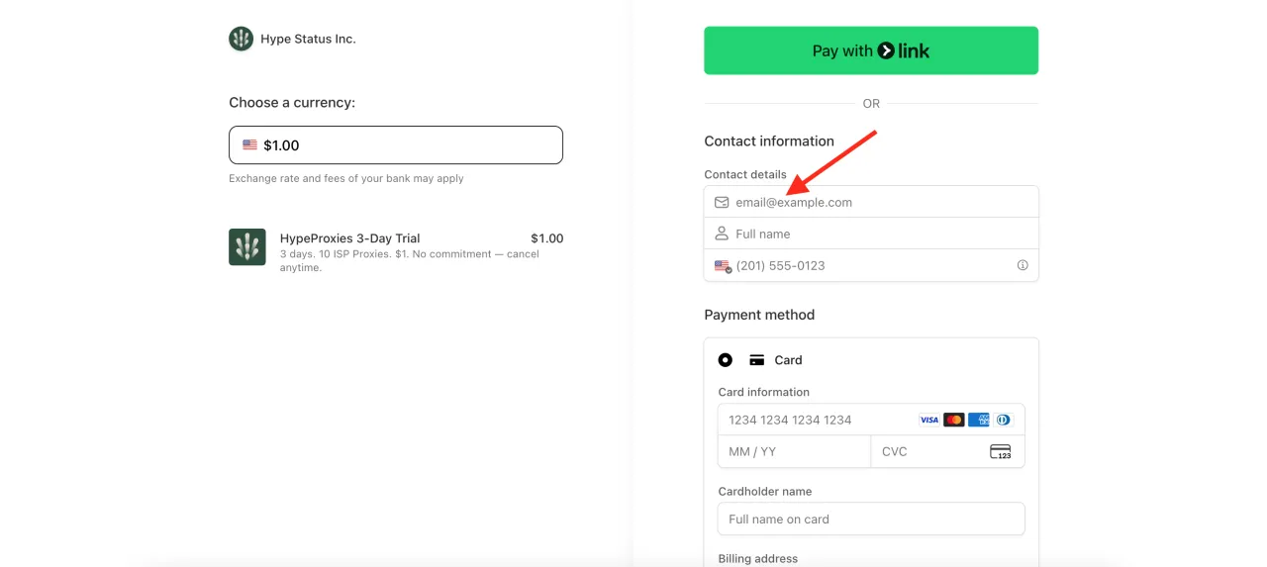Viewport: 1267px width, 567px height.
Task: Click the CVC card hint icon
Action: click(x=1000, y=451)
